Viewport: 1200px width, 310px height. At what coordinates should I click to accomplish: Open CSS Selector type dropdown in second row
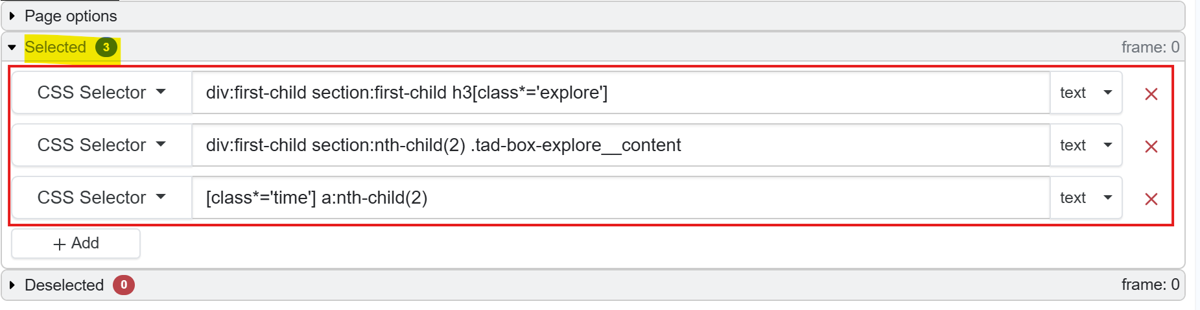[102, 145]
